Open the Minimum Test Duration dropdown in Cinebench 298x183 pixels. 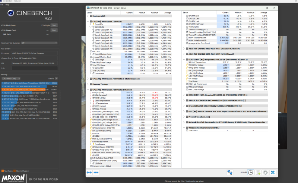[x=39, y=43]
